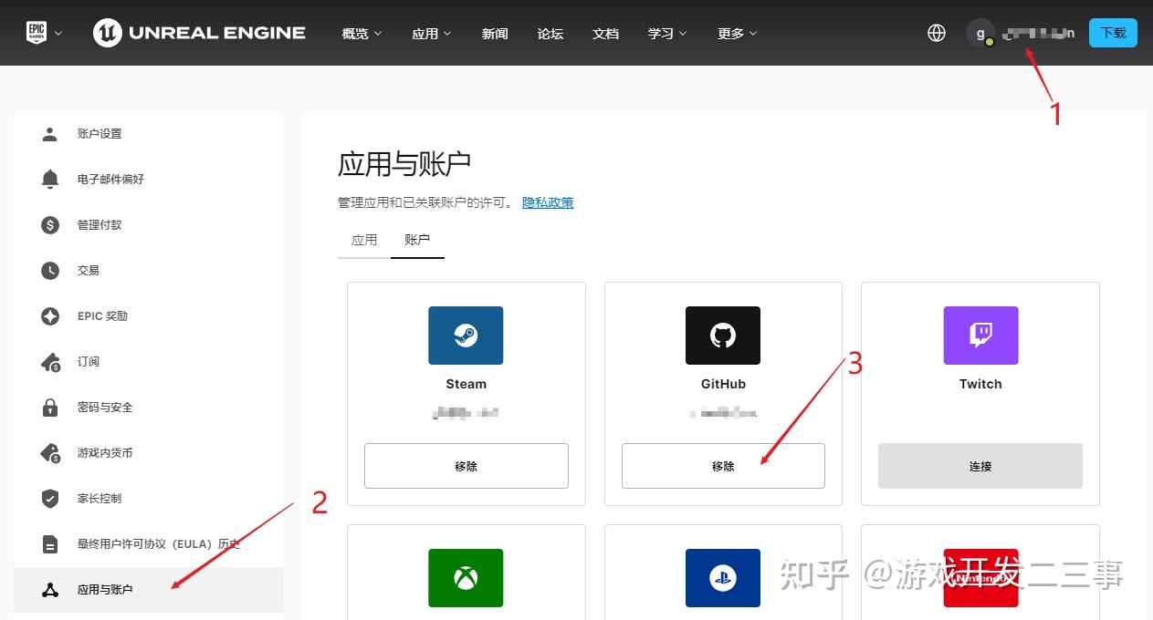
Task: Click the Twitch logo icon
Action: [x=980, y=336]
